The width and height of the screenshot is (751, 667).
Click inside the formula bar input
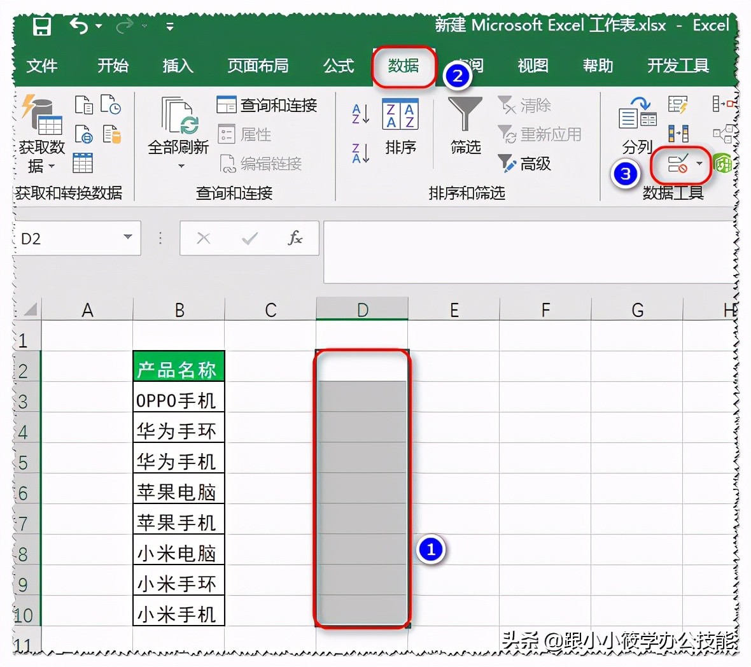pyautogui.click(x=530, y=252)
